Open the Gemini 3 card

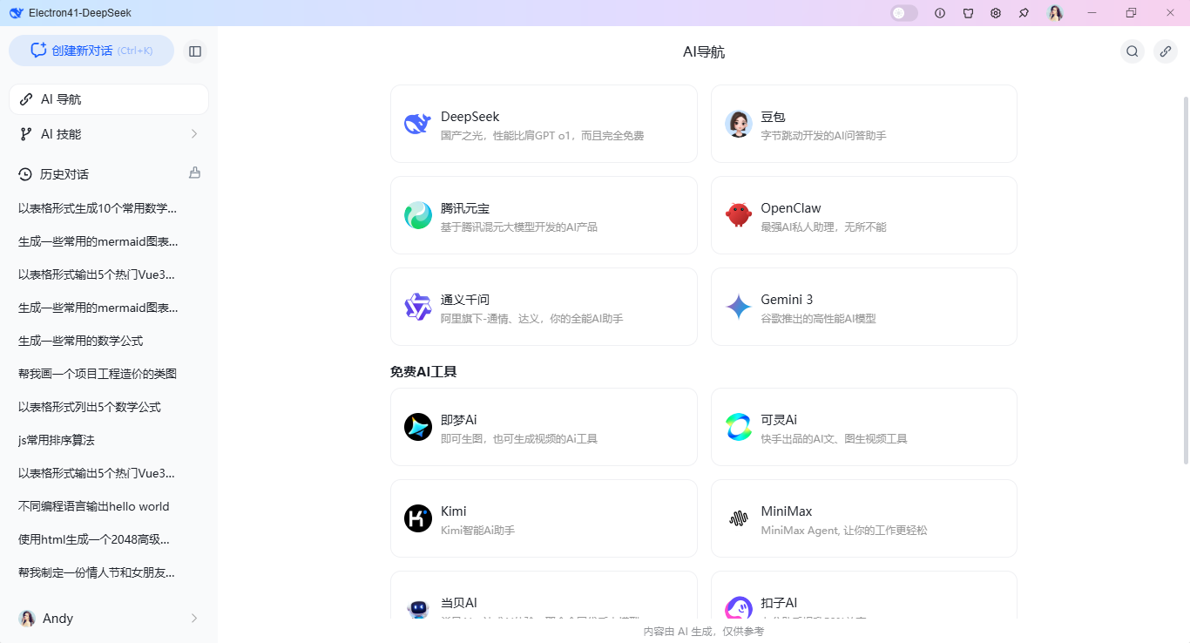(x=863, y=307)
